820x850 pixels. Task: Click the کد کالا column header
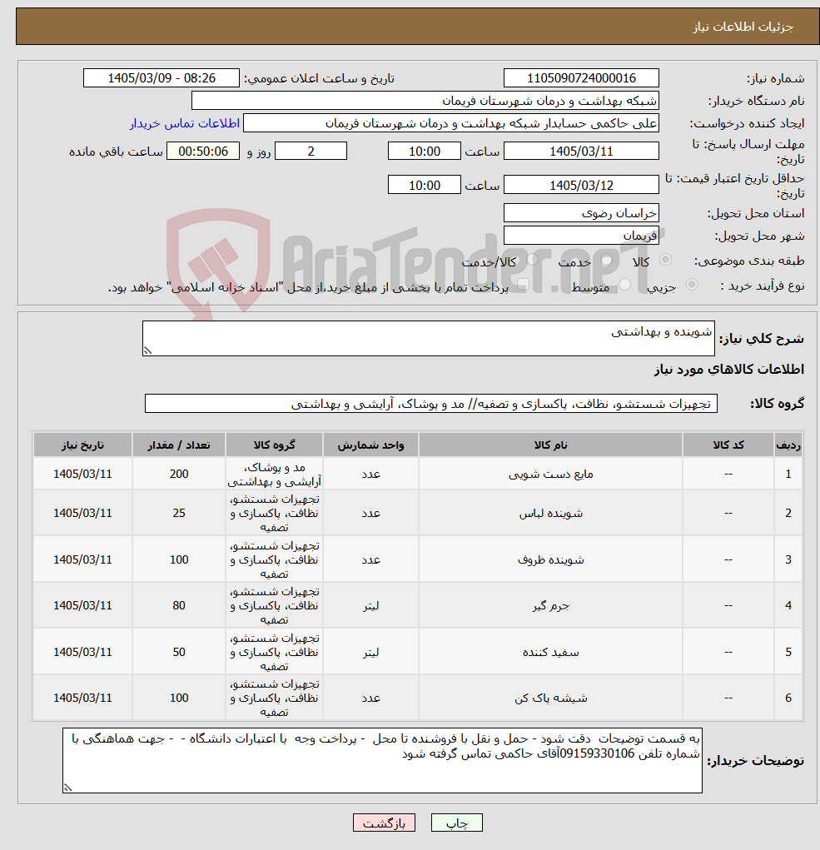pyautogui.click(x=728, y=445)
